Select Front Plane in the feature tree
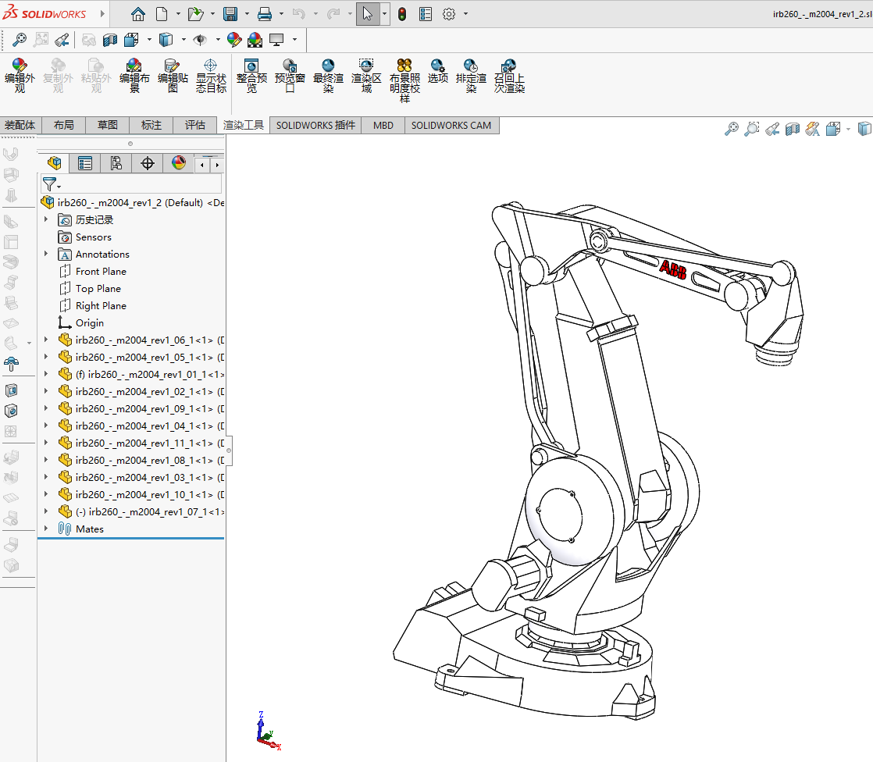The image size is (873, 762). click(x=101, y=271)
